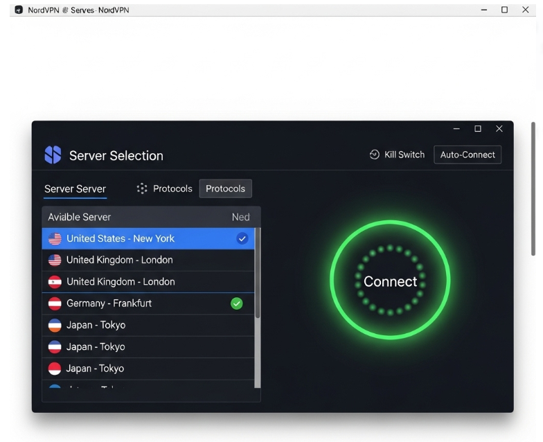Click the flag icon for United States - New York
Image resolution: width=543 pixels, height=442 pixels.
[x=55, y=238]
